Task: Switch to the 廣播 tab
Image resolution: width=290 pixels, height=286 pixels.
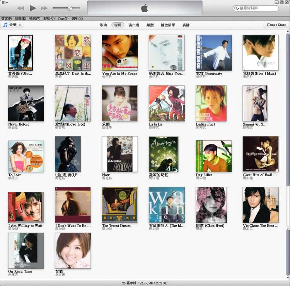Action: click(186, 25)
